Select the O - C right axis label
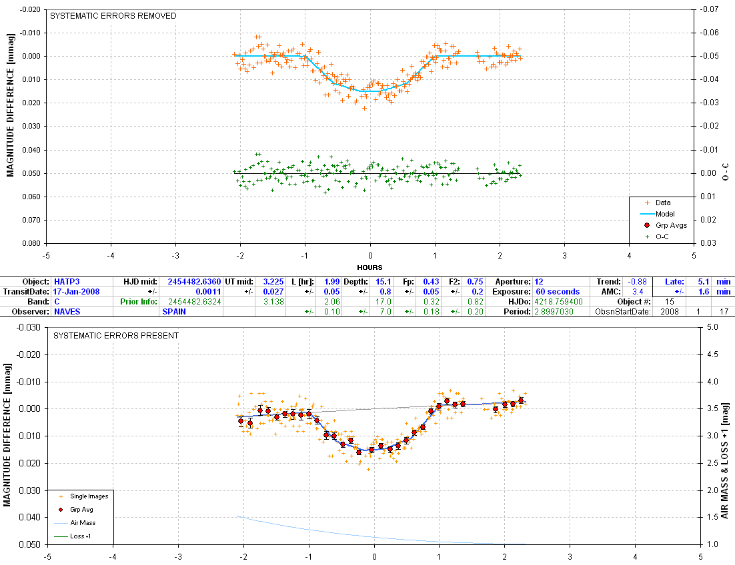The height and width of the screenshot is (565, 735). coord(725,172)
